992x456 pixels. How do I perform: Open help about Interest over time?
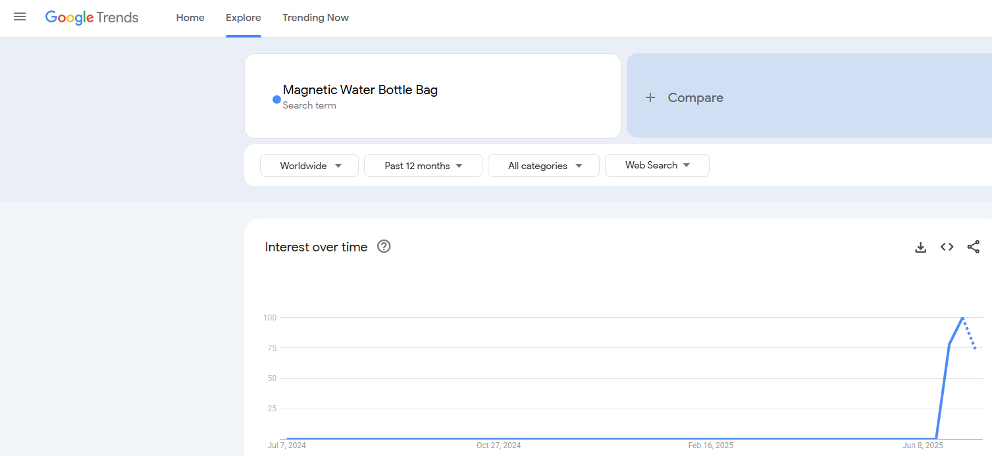pos(384,246)
